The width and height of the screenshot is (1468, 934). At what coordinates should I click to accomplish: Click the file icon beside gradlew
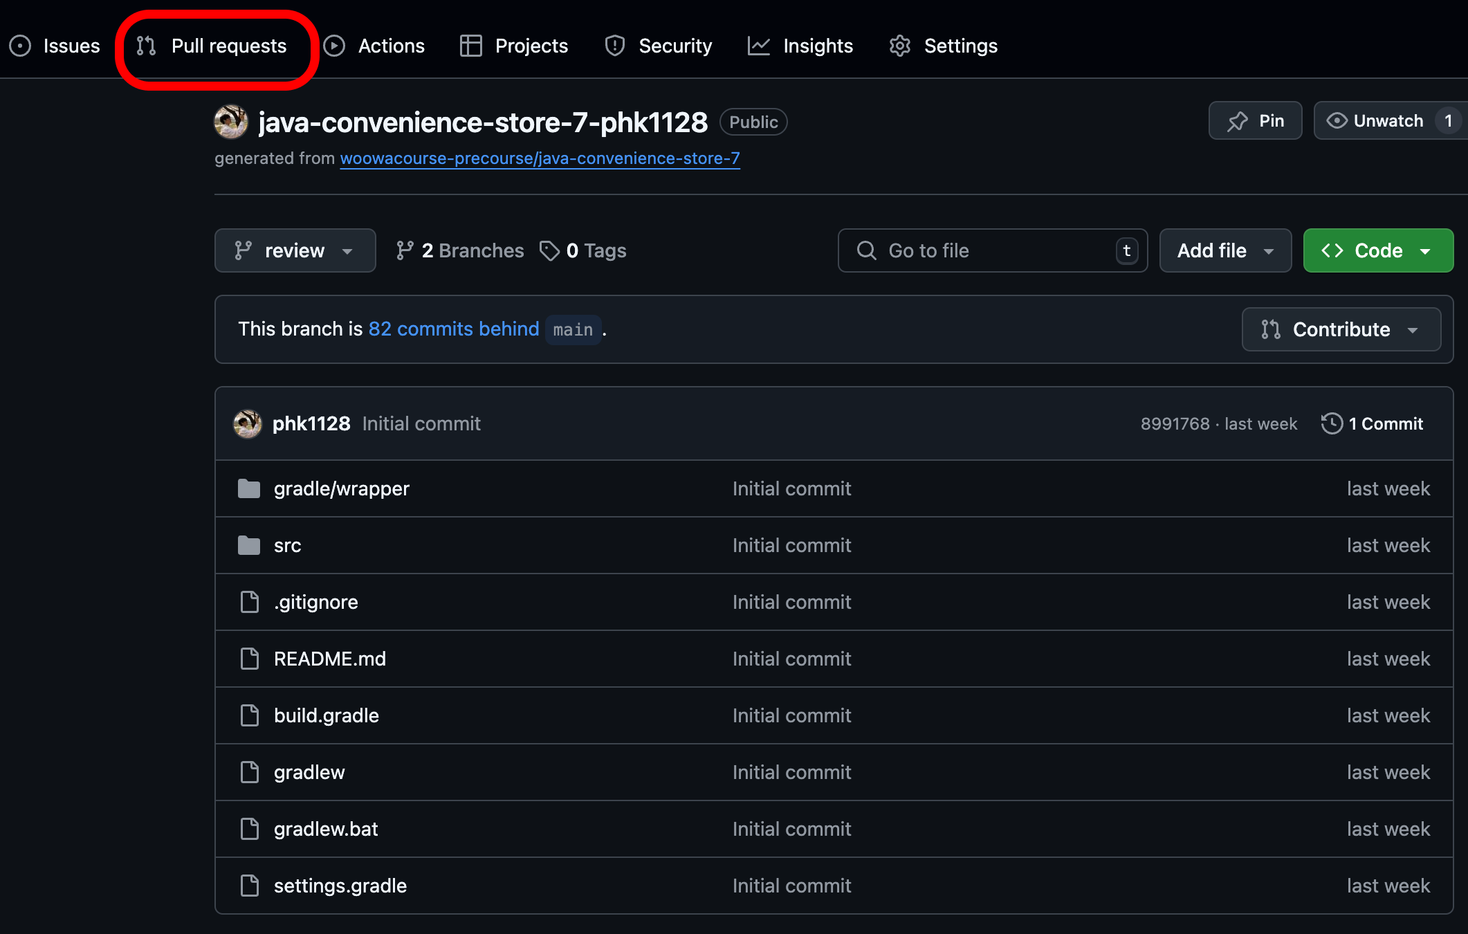(x=250, y=772)
